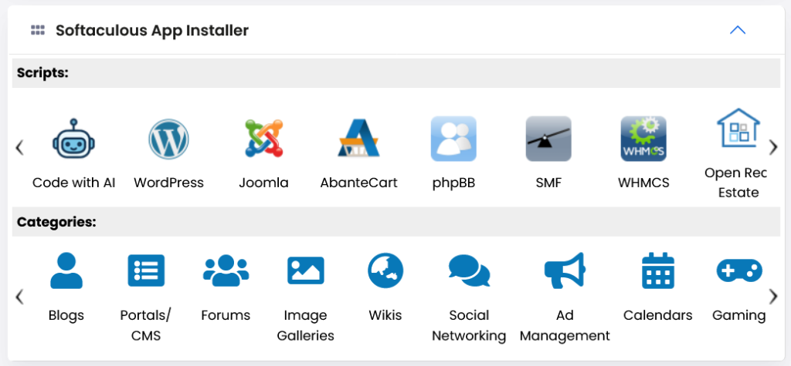Screen dimensions: 791x366
Task: Choose the Ad Management megaphone icon
Action: 565,271
